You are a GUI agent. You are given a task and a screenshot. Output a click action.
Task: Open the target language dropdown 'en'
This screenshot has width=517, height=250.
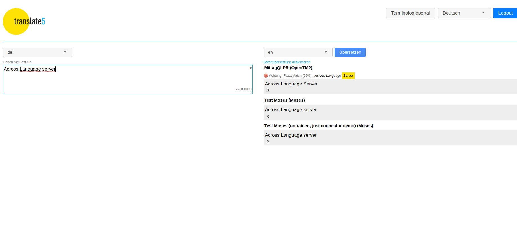pos(298,52)
